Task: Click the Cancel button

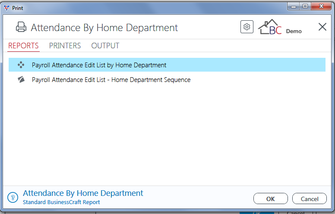Action: 310,198
